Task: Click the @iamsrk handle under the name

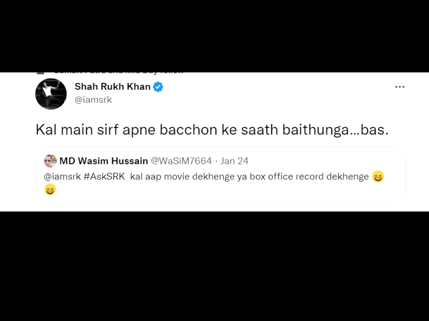Action: [x=93, y=100]
